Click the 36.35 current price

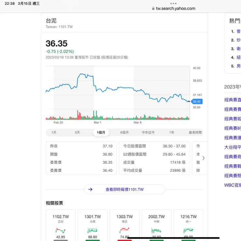click(x=57, y=43)
